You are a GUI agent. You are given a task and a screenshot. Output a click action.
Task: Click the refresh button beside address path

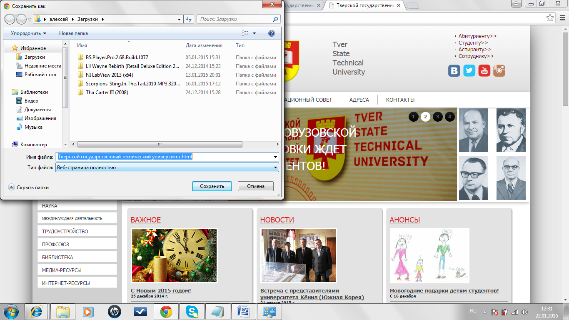click(x=189, y=19)
